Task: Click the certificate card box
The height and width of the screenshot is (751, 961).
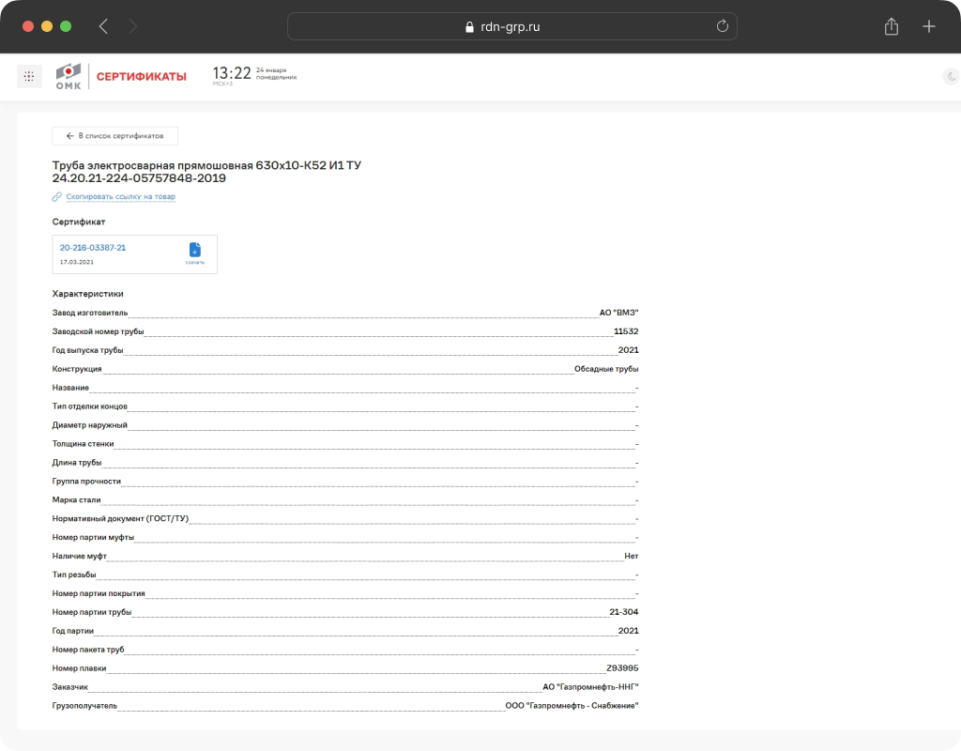Action: pyautogui.click(x=135, y=254)
